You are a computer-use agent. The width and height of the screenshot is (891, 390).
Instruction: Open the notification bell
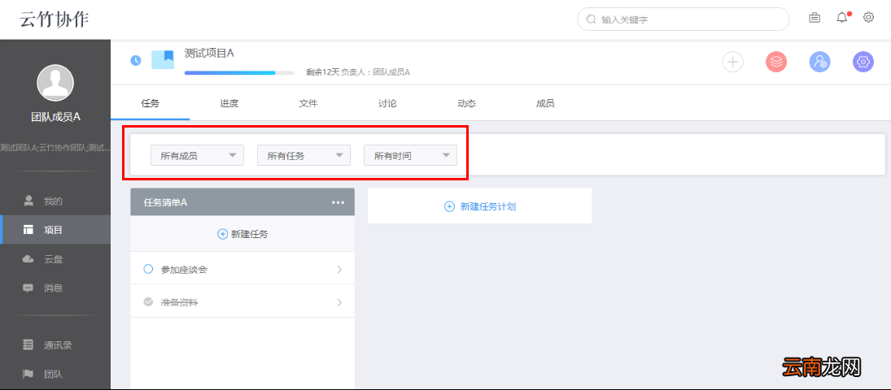click(x=842, y=18)
